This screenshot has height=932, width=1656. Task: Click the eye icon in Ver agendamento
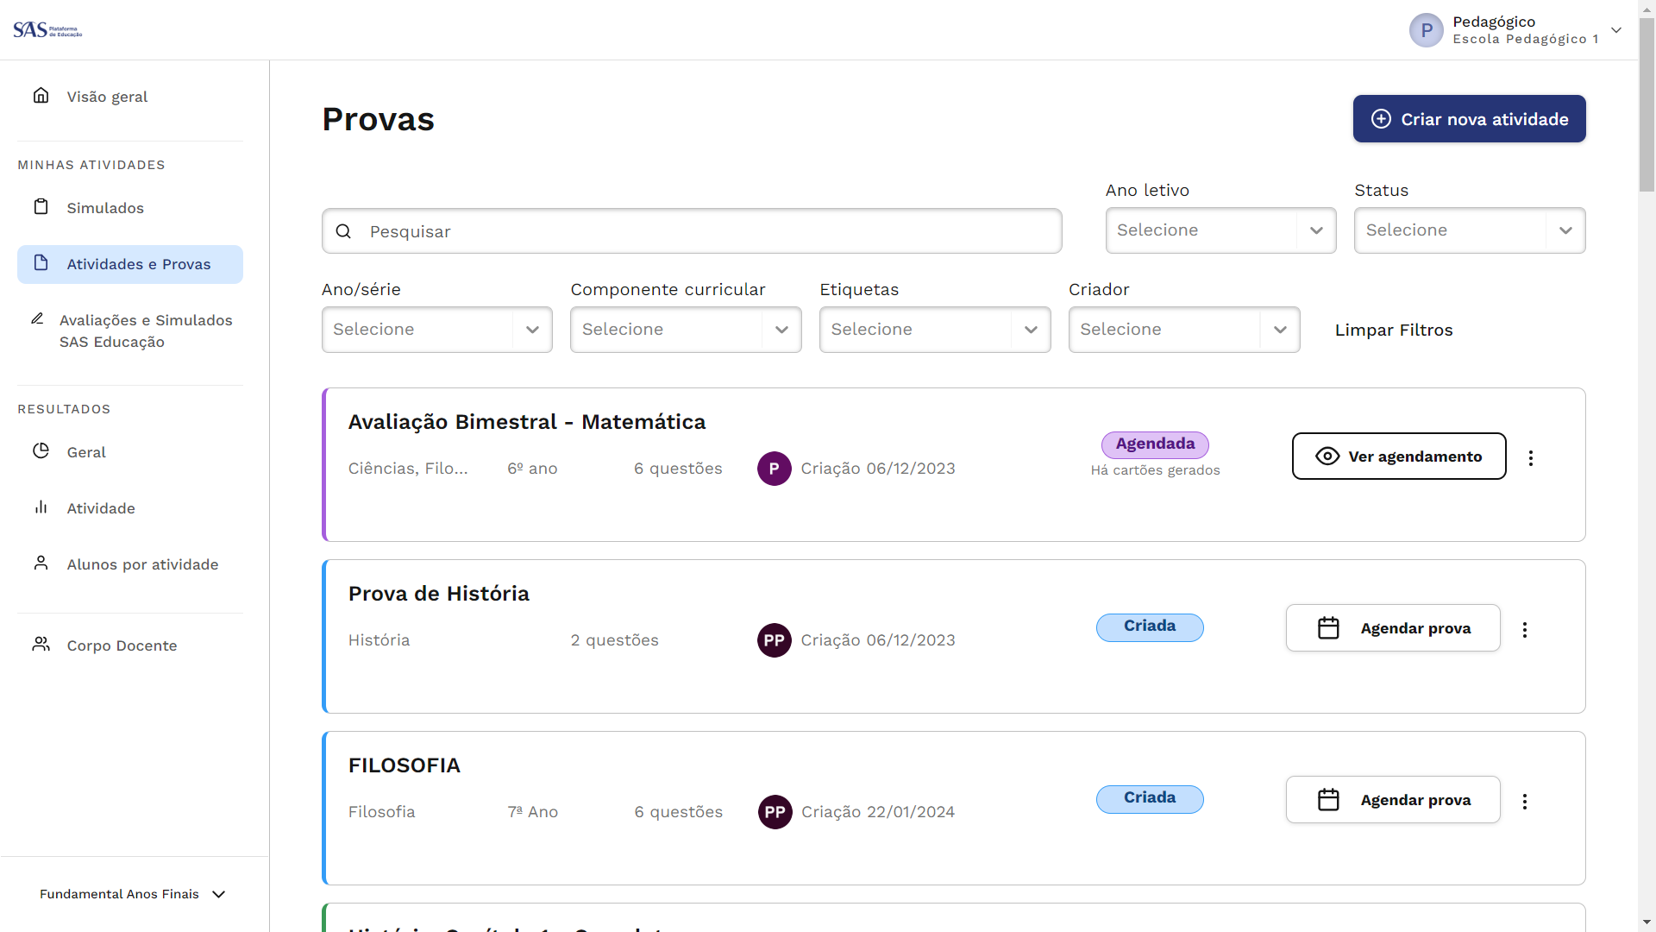(x=1327, y=456)
